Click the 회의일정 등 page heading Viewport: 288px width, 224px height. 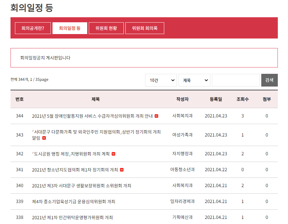coord(32,8)
